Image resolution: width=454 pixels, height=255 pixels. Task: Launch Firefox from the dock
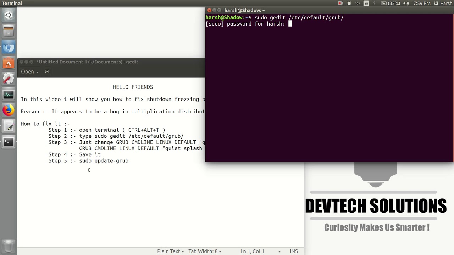click(x=9, y=110)
